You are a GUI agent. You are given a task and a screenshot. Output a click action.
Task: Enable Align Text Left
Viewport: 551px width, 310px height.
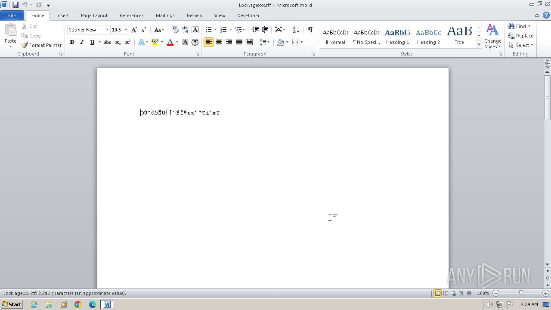pos(209,42)
